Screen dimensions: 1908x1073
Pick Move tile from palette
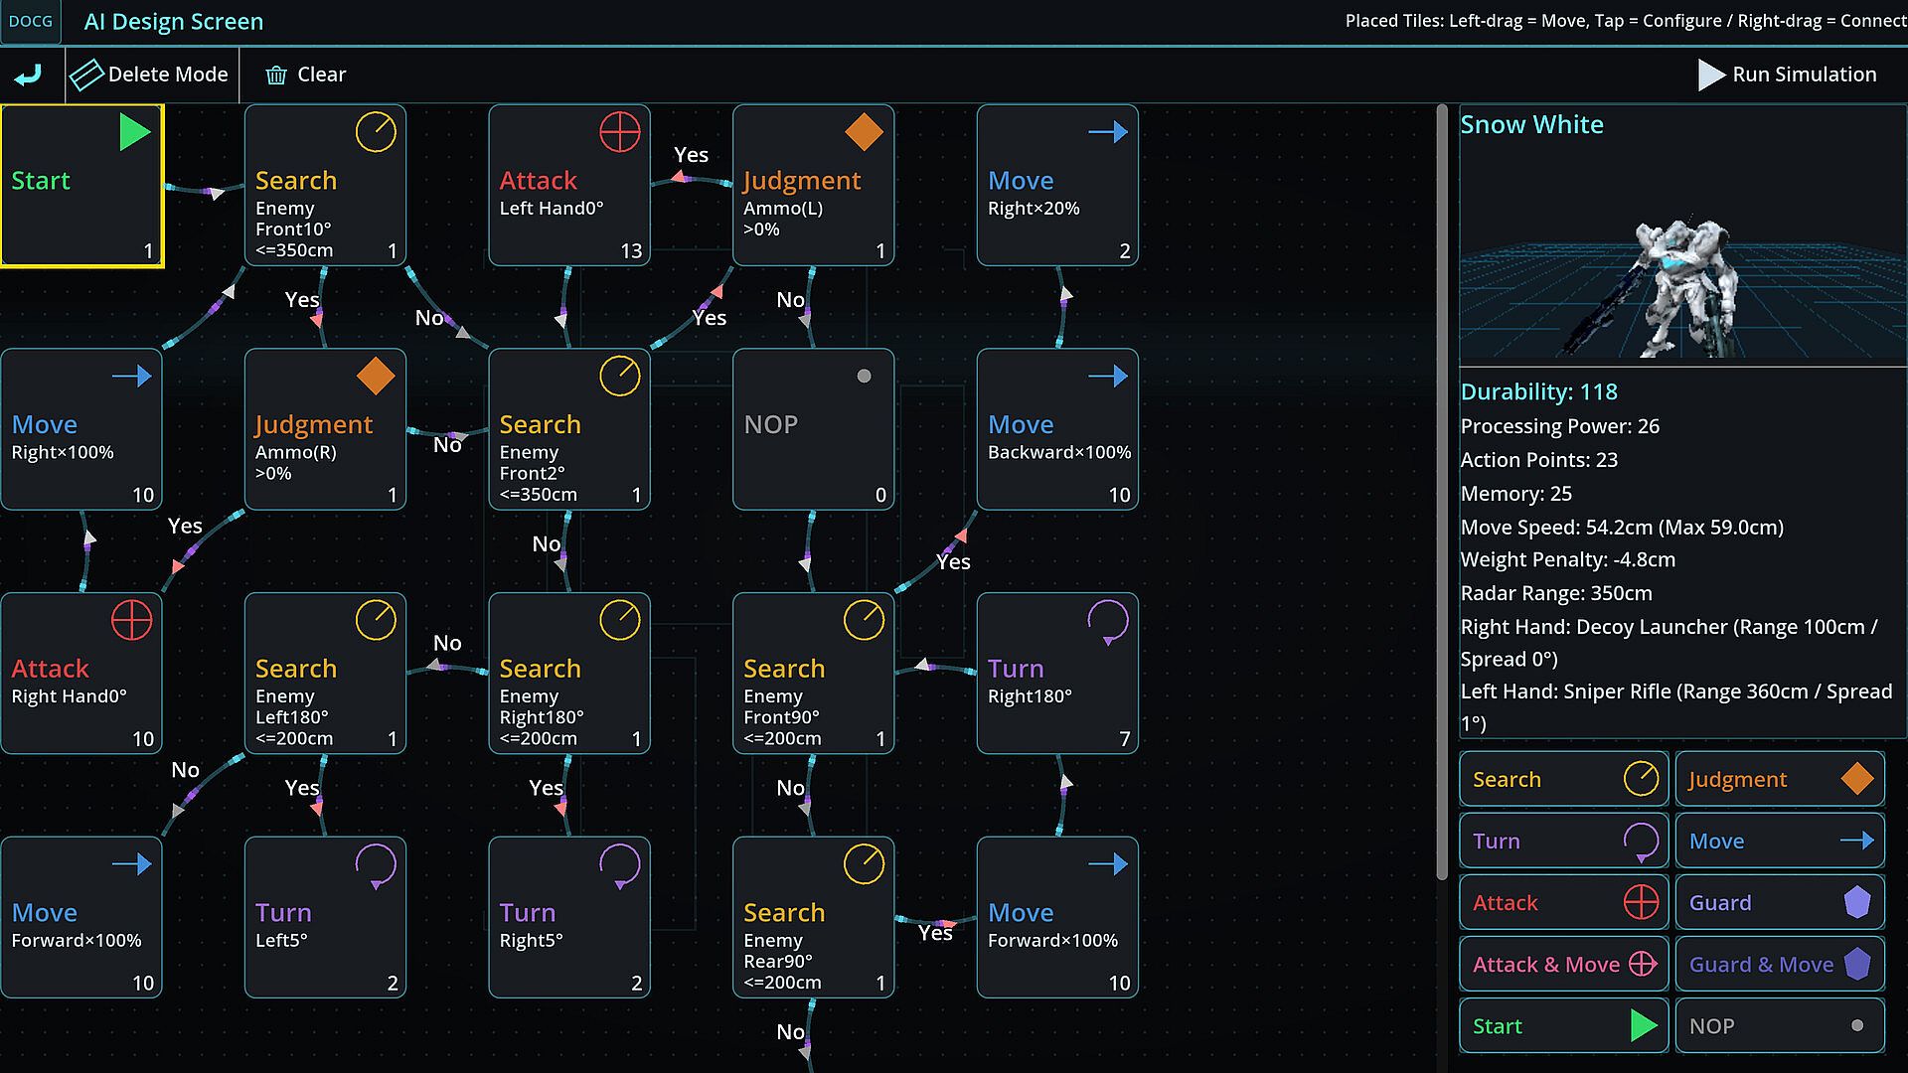[1780, 842]
